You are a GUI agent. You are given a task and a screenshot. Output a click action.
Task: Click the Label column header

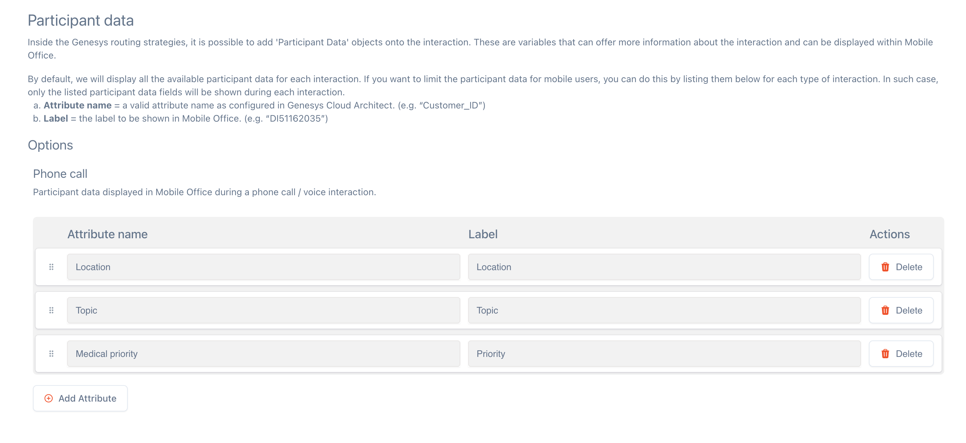483,234
